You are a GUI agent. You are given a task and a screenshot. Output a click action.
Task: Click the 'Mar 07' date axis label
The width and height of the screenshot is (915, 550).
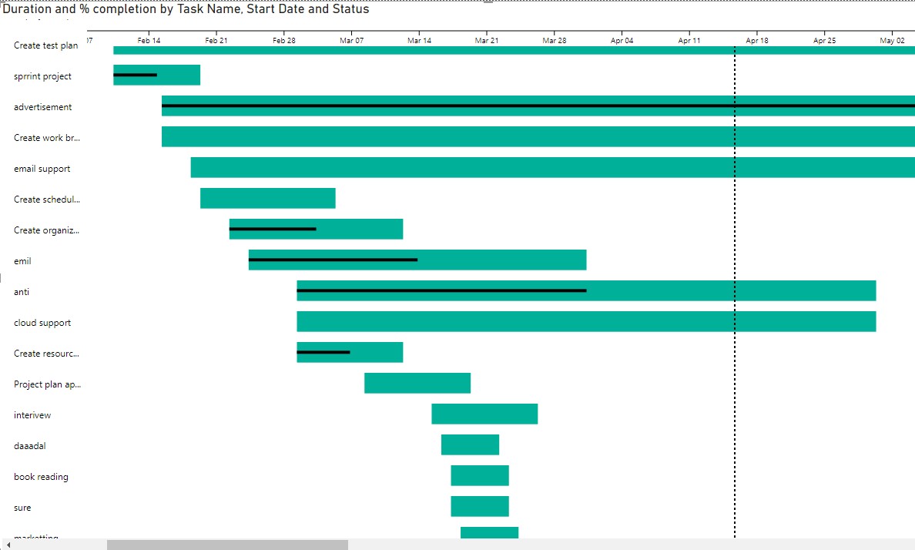(351, 40)
